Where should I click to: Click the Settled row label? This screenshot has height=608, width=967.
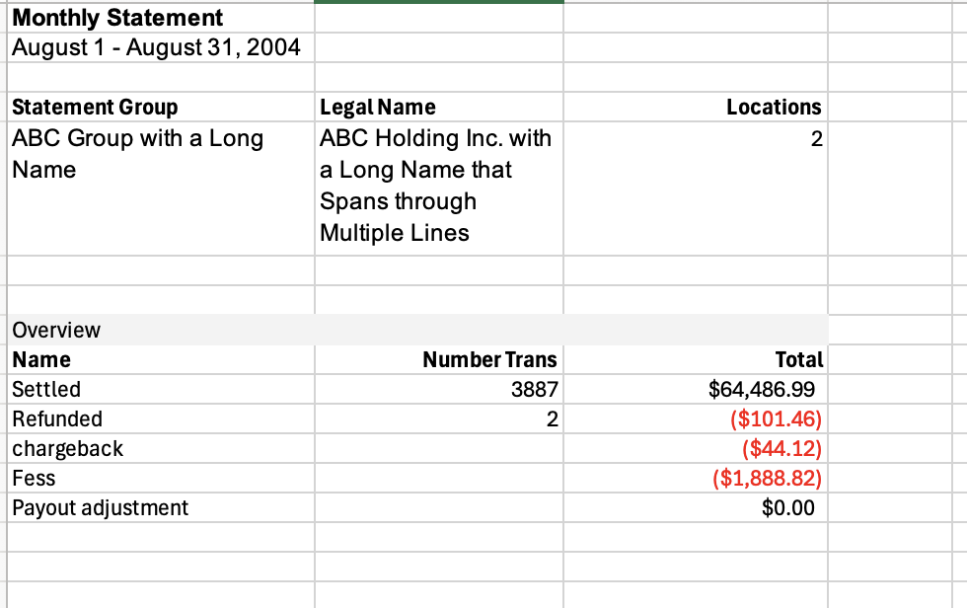tap(46, 389)
